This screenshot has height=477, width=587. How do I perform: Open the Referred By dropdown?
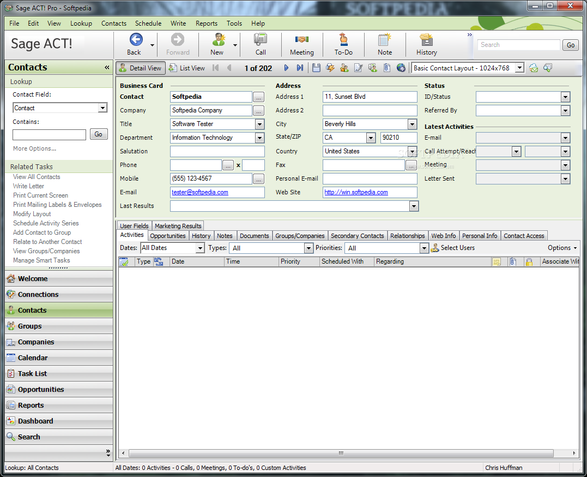(x=565, y=111)
